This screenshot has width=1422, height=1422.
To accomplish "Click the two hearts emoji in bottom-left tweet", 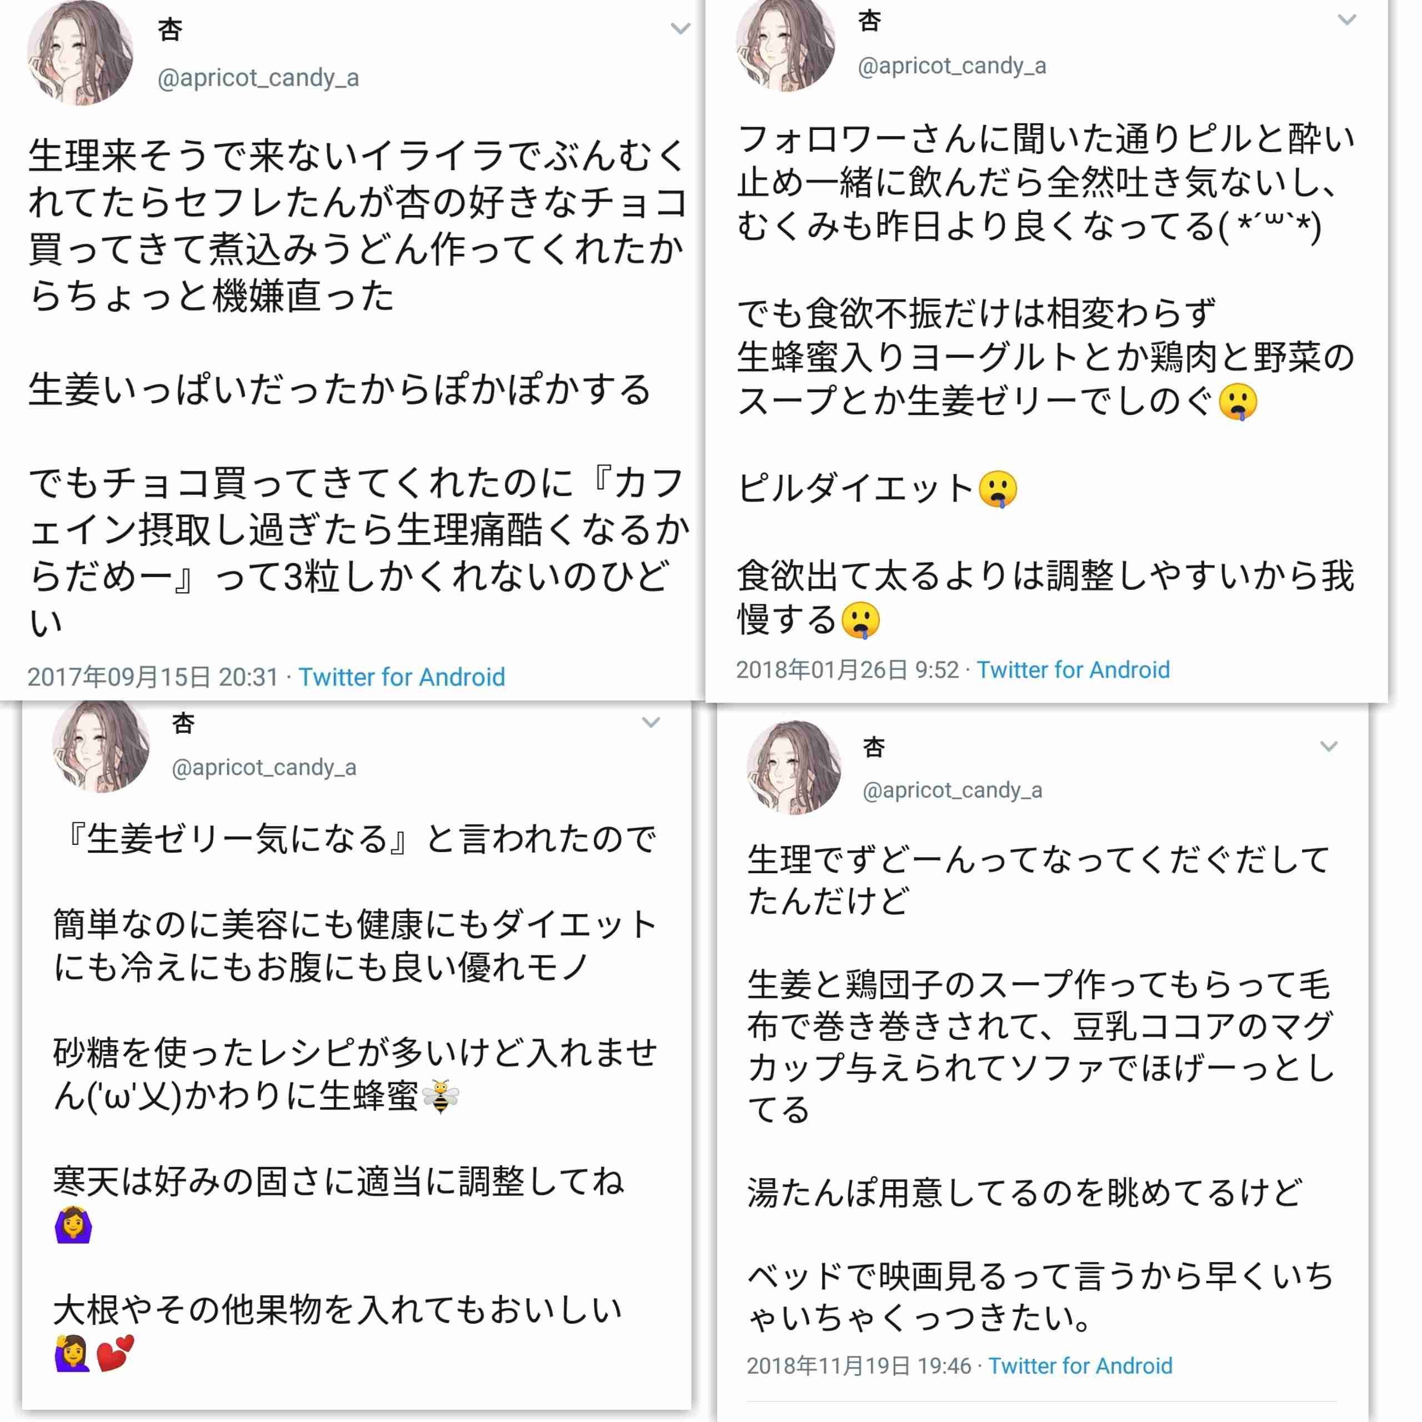I will pyautogui.click(x=116, y=1353).
